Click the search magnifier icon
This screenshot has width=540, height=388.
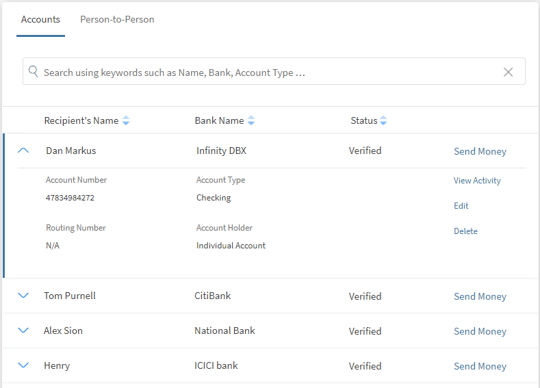click(34, 72)
